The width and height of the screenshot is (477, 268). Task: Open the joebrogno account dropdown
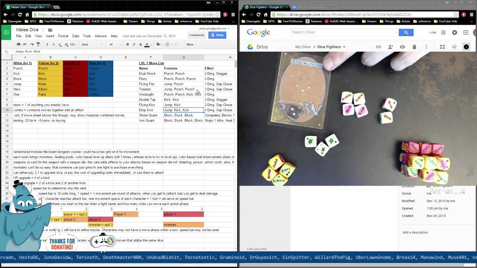[214, 28]
